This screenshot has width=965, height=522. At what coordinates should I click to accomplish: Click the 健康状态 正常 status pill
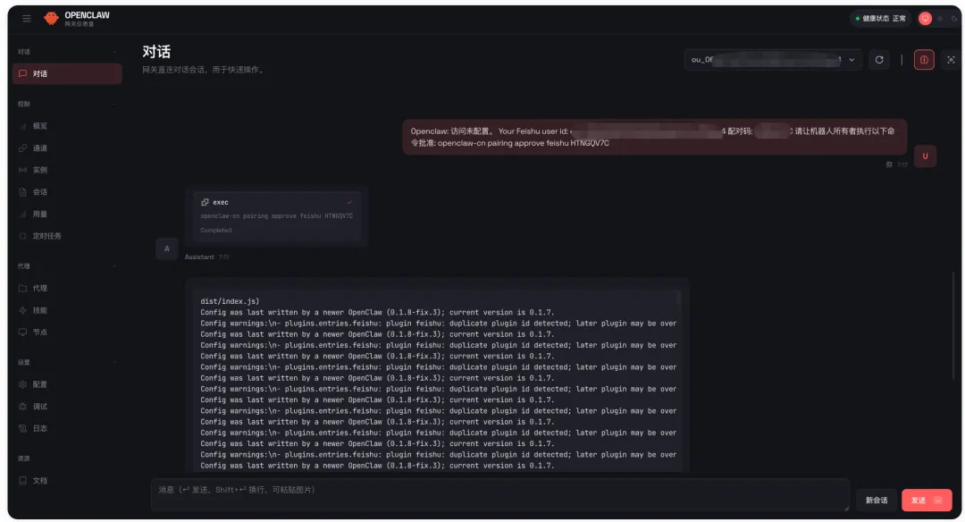coord(880,19)
